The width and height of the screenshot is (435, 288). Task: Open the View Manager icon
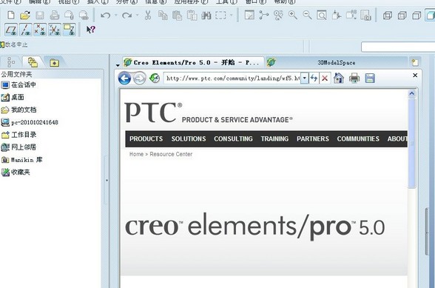click(x=365, y=15)
